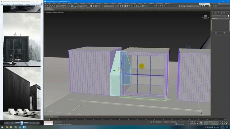Click the Orbit viewport navigation icon
Viewport: 230px width, 129px height.
(224, 124)
